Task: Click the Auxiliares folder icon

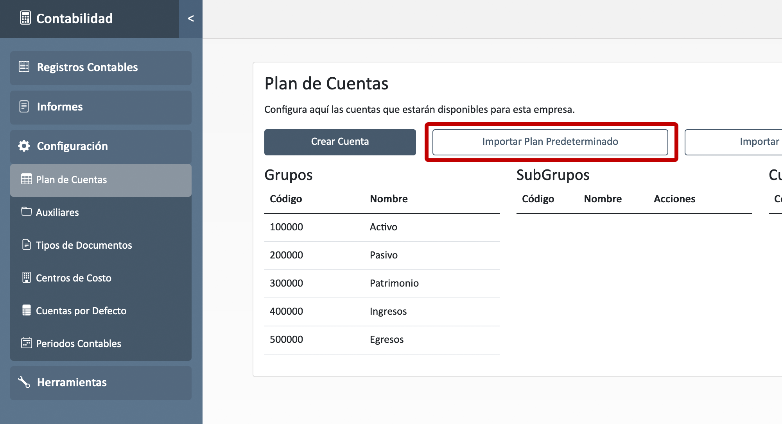Action: pyautogui.click(x=26, y=212)
